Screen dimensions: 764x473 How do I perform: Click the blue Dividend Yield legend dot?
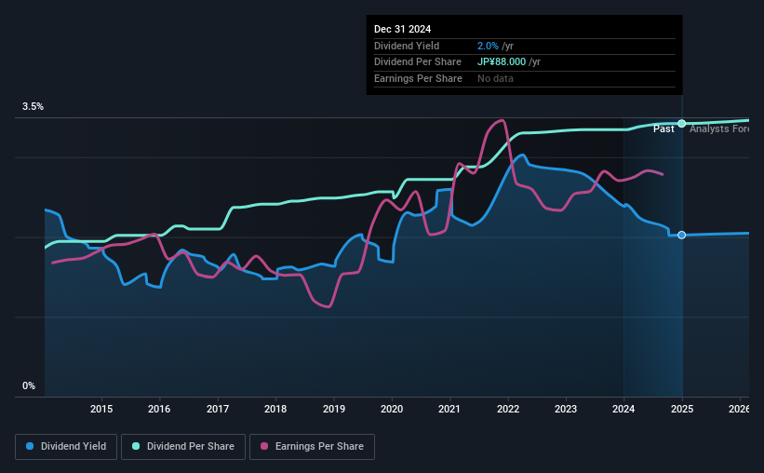[30, 446]
